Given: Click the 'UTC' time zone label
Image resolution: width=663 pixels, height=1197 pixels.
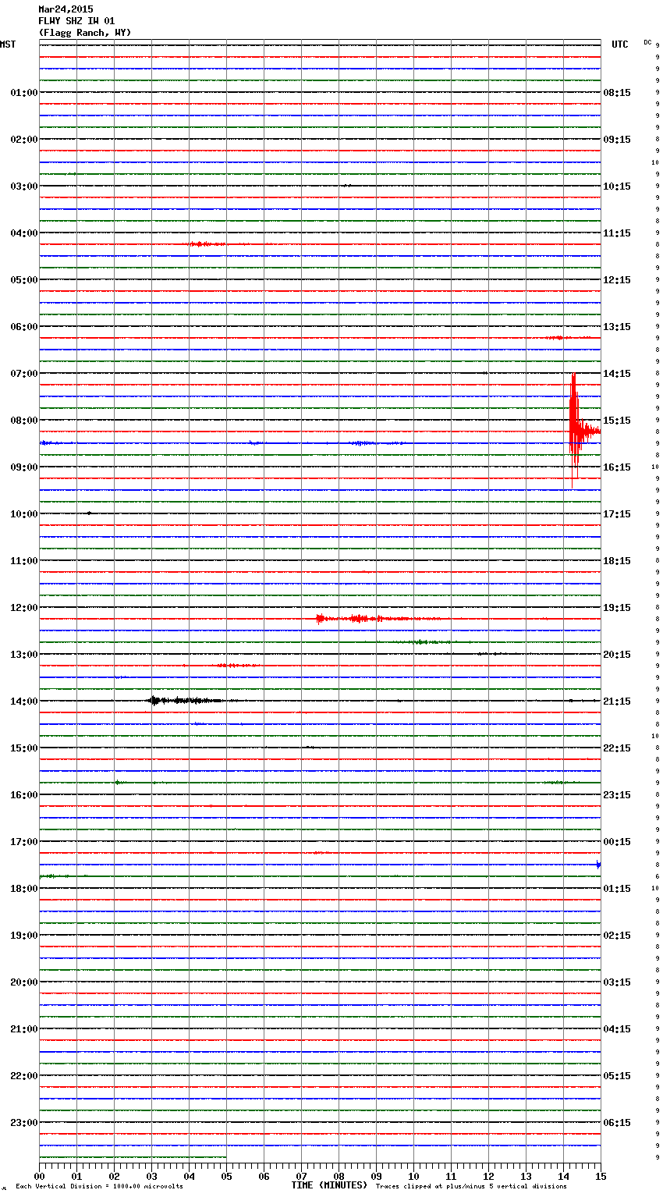Looking at the screenshot, I should (x=620, y=44).
